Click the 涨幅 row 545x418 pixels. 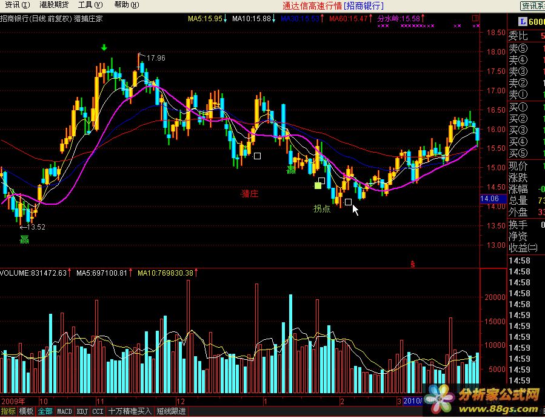(526, 189)
